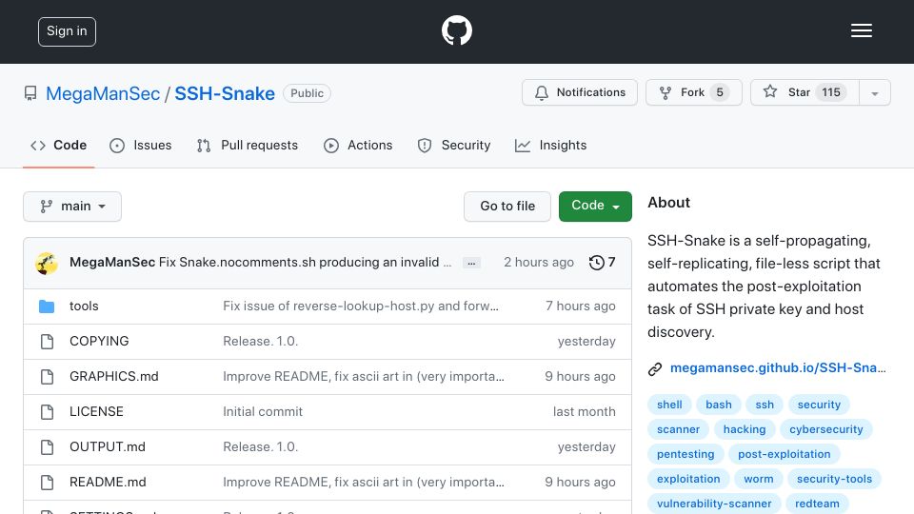Viewport: 914px width, 514px height.
Task: Click the fork count 5
Action: point(720,92)
